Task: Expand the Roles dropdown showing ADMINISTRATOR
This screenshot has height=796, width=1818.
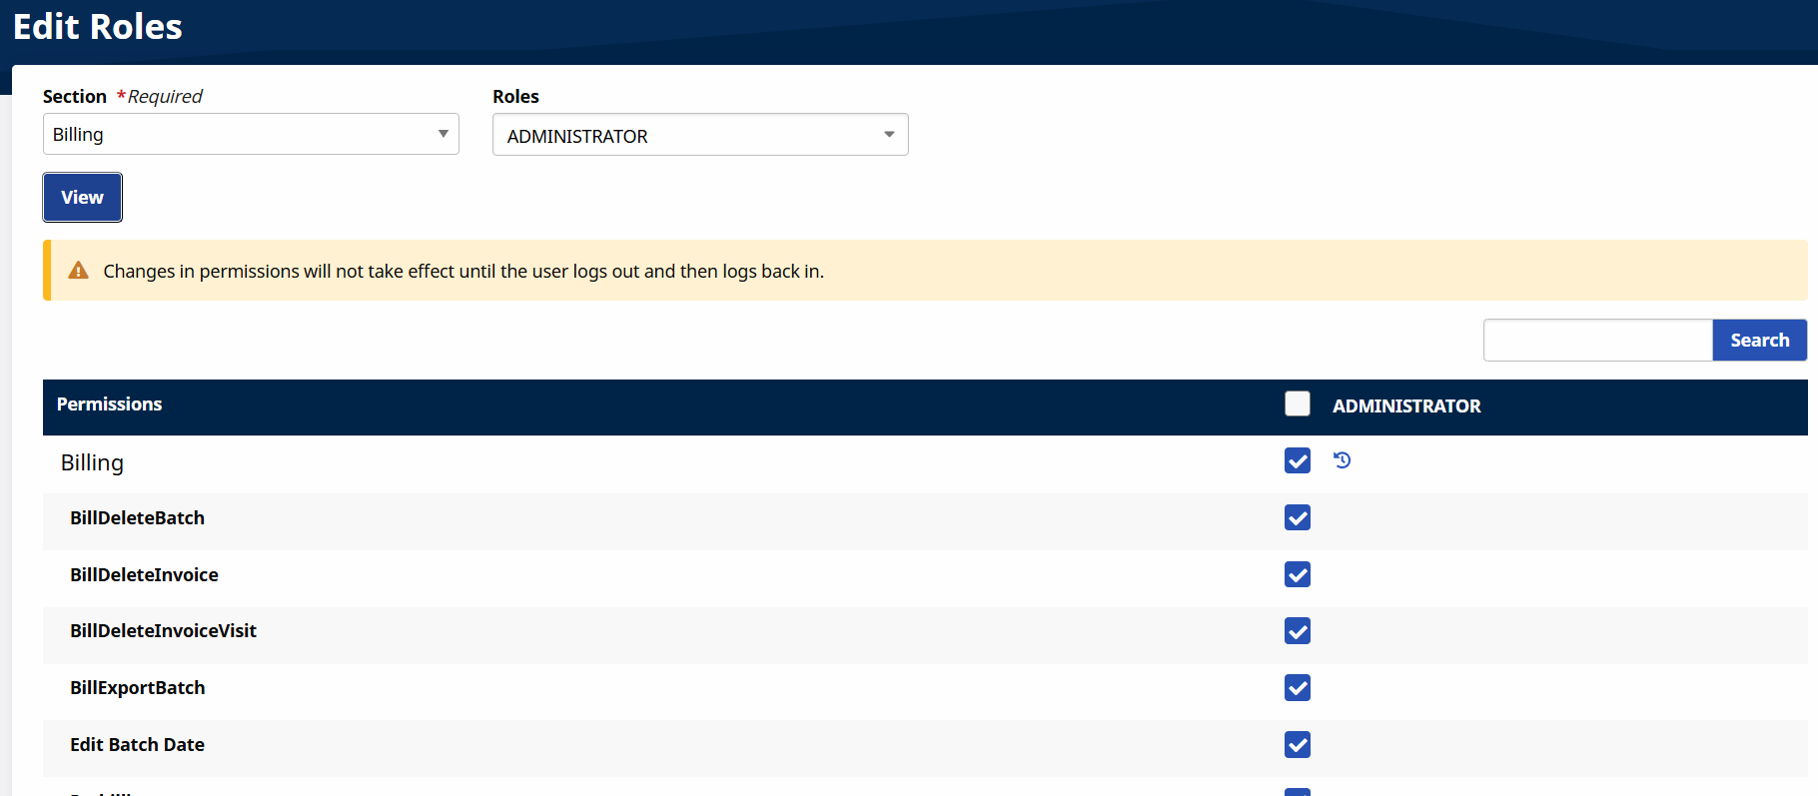Action: (x=699, y=135)
